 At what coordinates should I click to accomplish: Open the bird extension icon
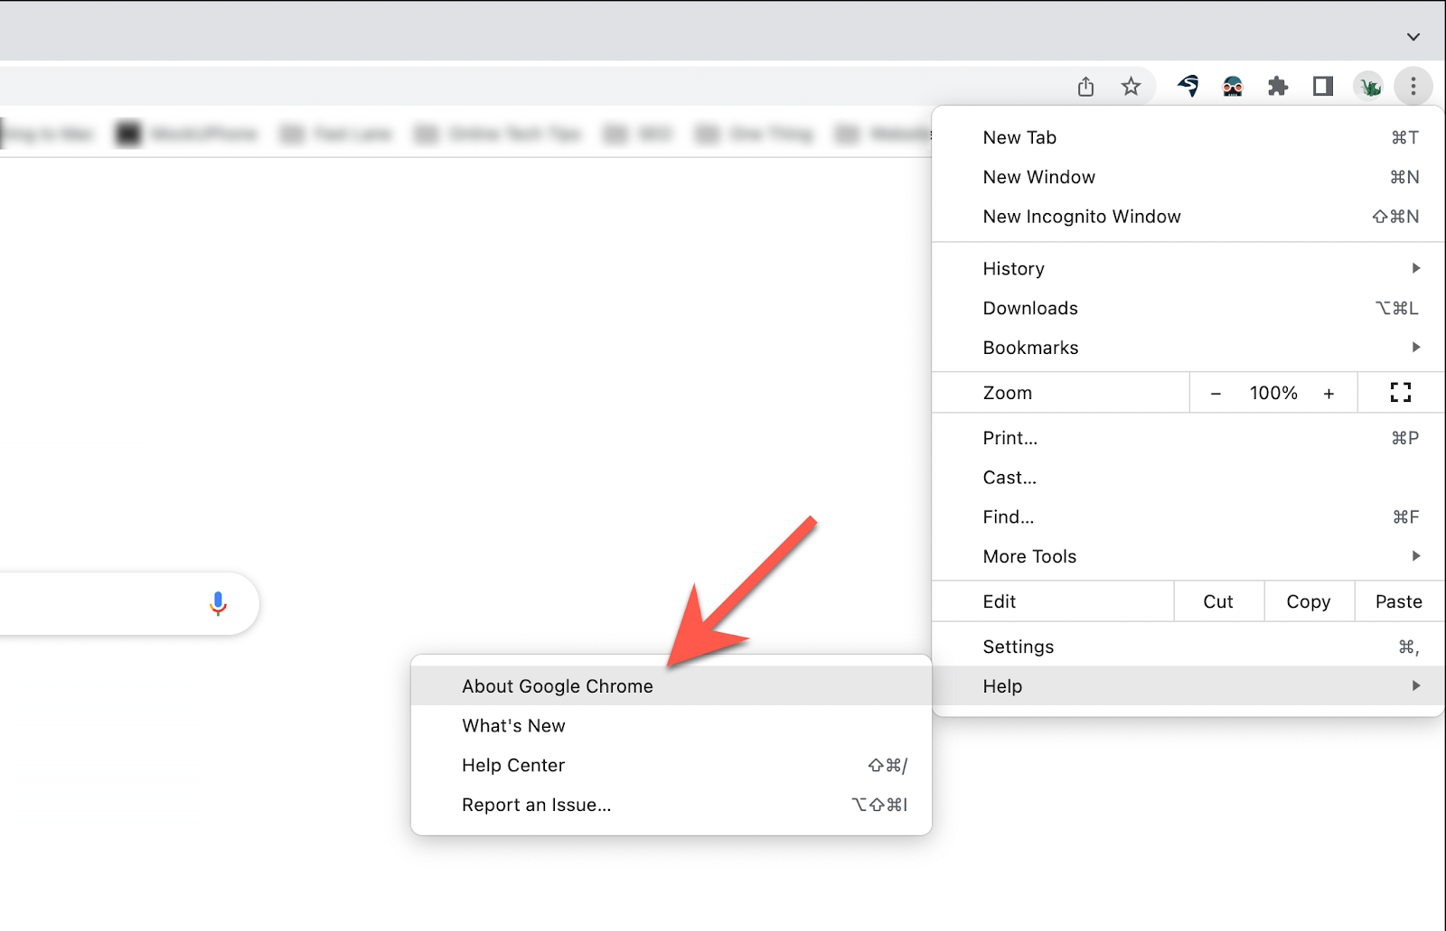(x=1188, y=87)
